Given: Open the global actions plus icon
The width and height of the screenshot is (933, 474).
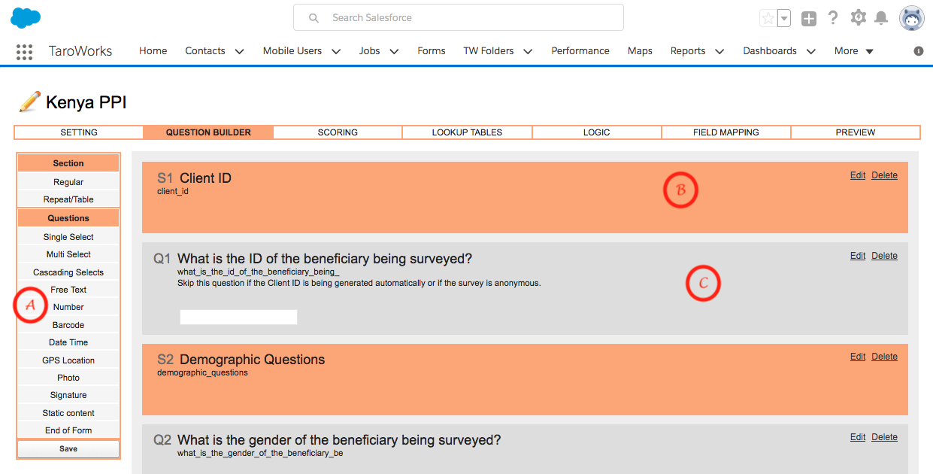Looking at the screenshot, I should tap(809, 19).
